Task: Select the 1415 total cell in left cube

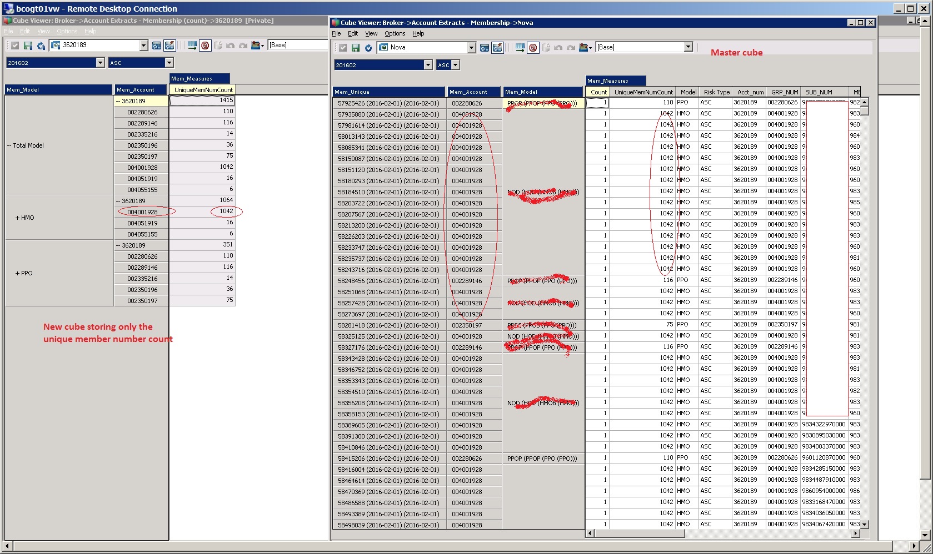Action: (x=203, y=100)
